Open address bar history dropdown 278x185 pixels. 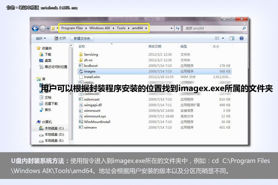pyautogui.click(x=172, y=28)
